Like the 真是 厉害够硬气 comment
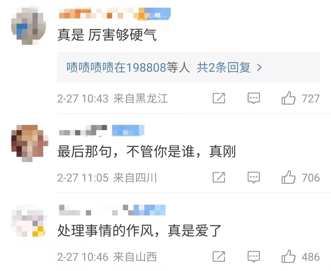 (x=288, y=98)
